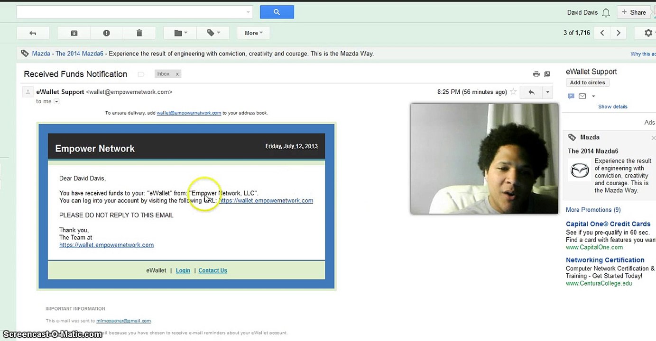Open the Login link in email footer
The image size is (656, 341).
tap(183, 270)
